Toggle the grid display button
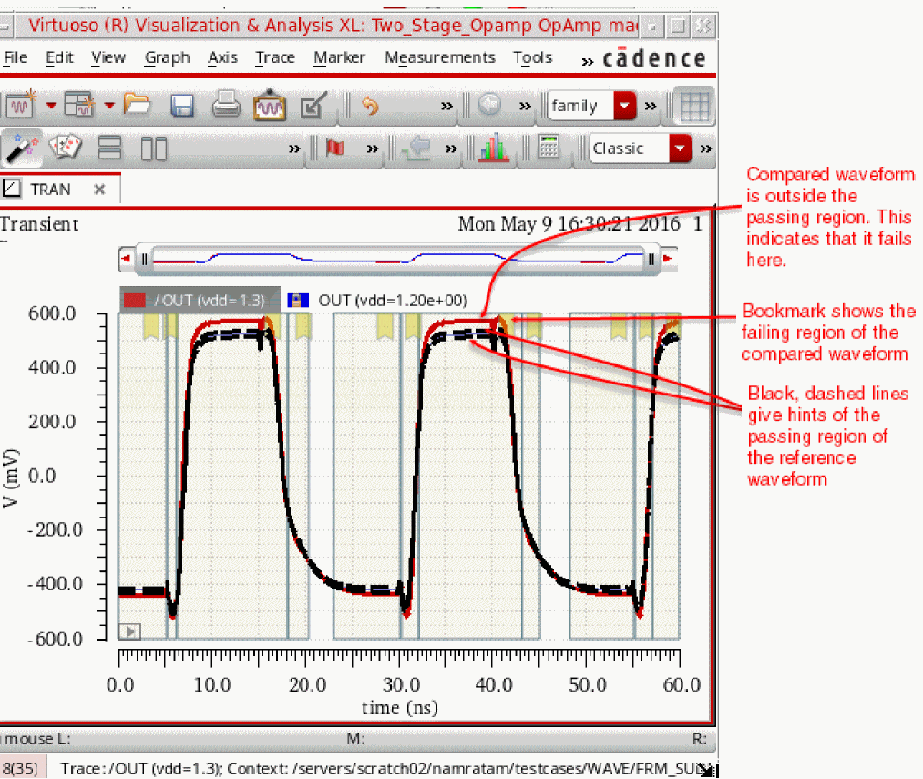Image resolution: width=923 pixels, height=779 pixels. coord(694,106)
